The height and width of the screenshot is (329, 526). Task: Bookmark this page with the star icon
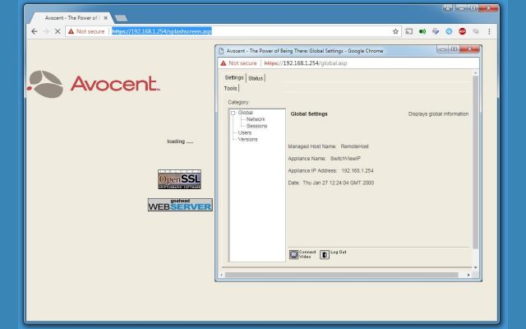pos(395,31)
